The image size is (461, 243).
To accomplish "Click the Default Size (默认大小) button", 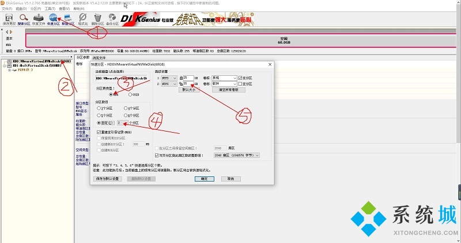I will pyautogui.click(x=189, y=90).
